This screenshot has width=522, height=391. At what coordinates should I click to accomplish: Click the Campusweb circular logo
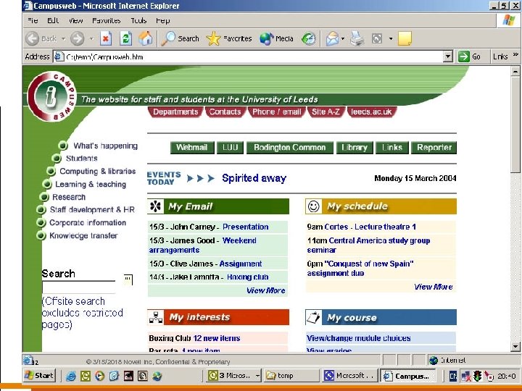[x=52, y=96]
